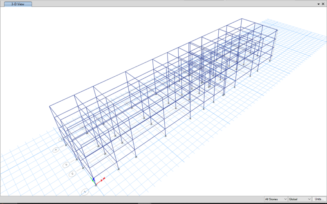This screenshot has width=327, height=204.
Task: Click grid bubble labeled 3
Action: (66, 165)
